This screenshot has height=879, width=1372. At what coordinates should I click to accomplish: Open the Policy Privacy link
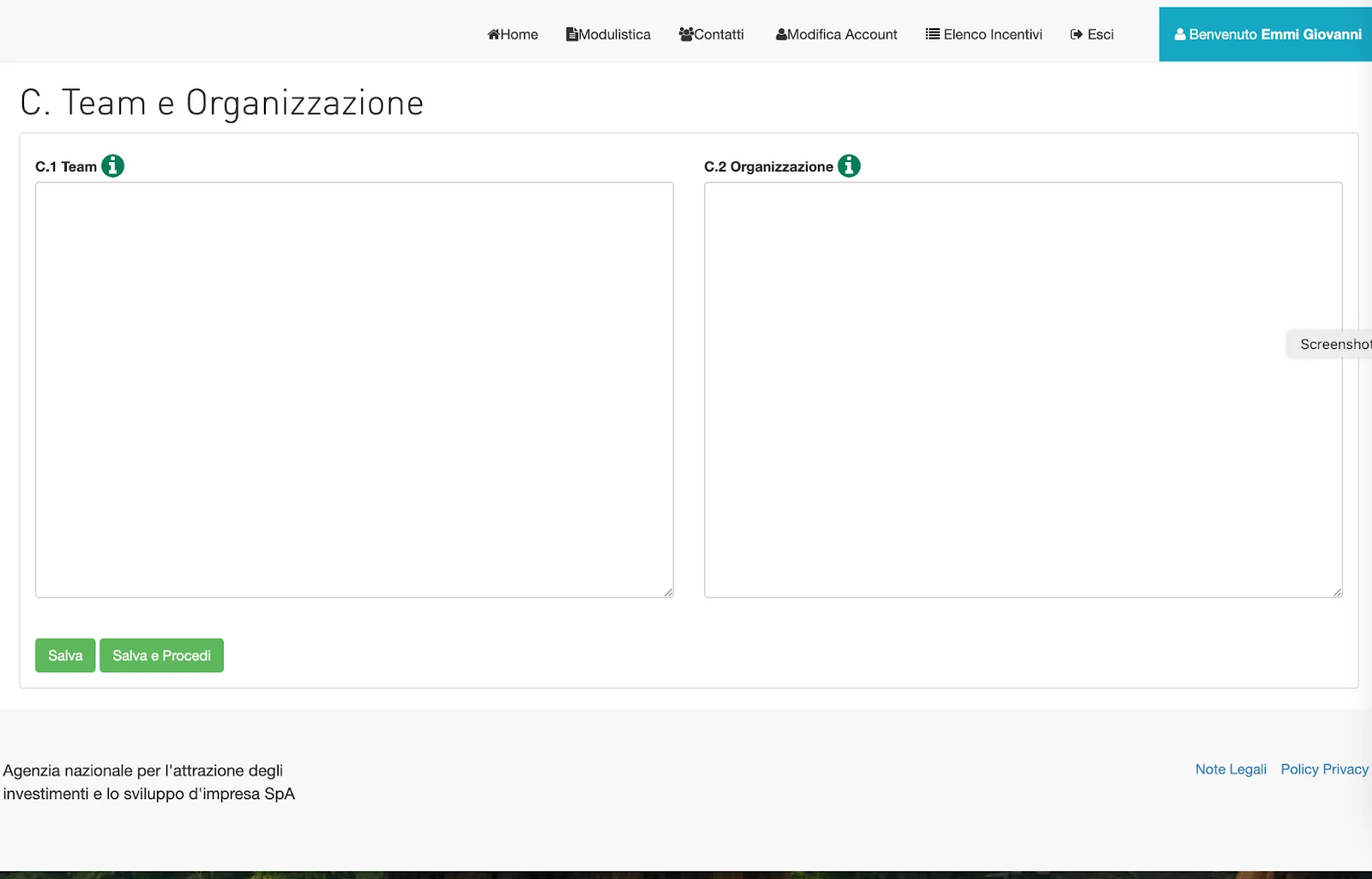(1324, 769)
